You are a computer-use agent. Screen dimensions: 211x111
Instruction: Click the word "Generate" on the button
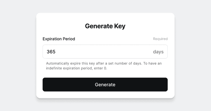(x=105, y=85)
